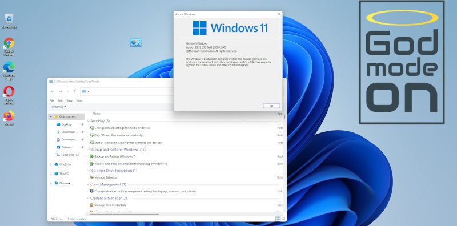Viewport: 457px width, 226px height.
Task: Select Quick access in the navigation pane
Action: 67,116
